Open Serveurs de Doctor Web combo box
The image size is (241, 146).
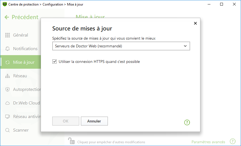(x=121, y=46)
